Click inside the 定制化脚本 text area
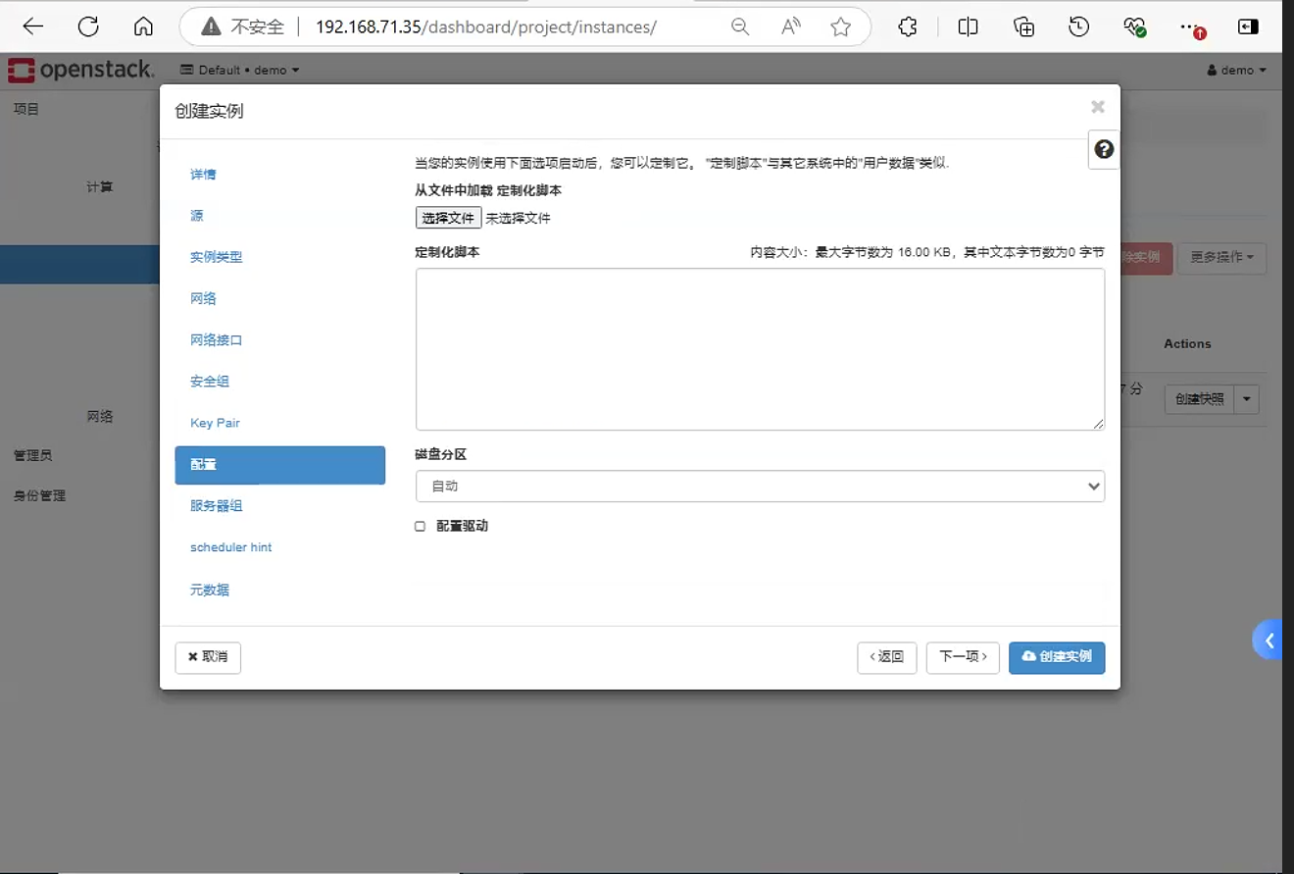 [x=760, y=349]
